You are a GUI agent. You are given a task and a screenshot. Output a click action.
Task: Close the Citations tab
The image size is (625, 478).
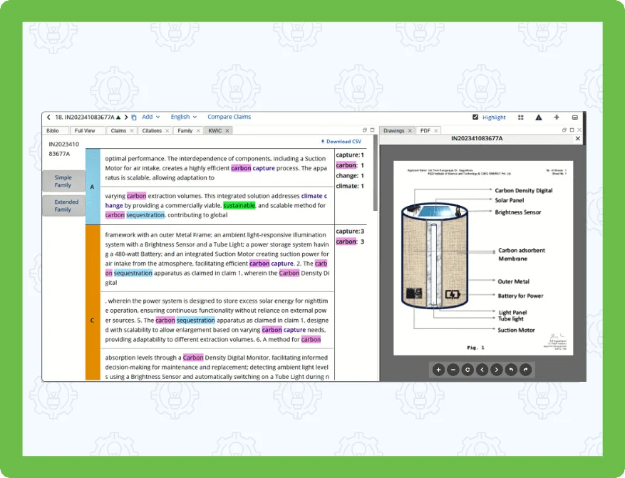pyautogui.click(x=167, y=130)
